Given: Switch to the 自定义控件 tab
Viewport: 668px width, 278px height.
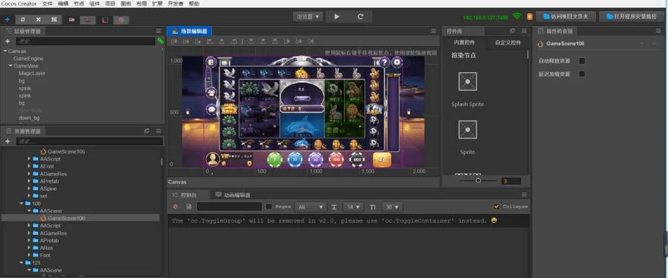Looking at the screenshot, I should pos(508,43).
